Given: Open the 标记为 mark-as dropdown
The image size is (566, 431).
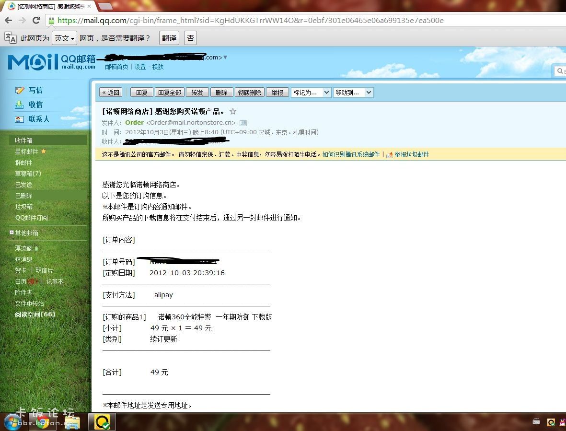Looking at the screenshot, I should [x=311, y=92].
